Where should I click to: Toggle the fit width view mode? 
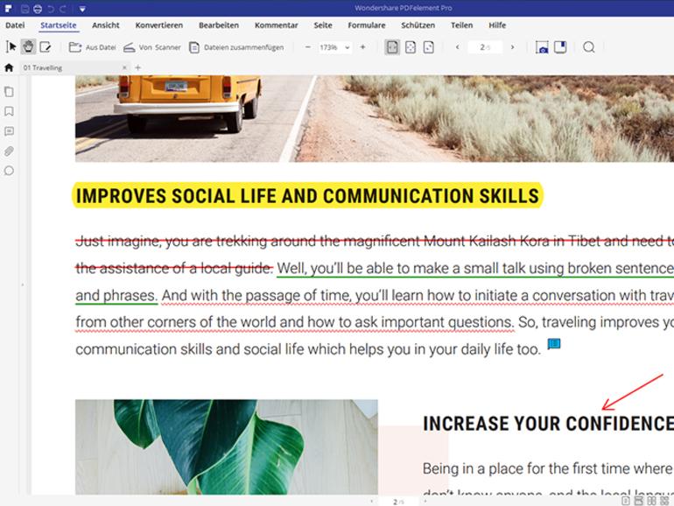coord(392,47)
